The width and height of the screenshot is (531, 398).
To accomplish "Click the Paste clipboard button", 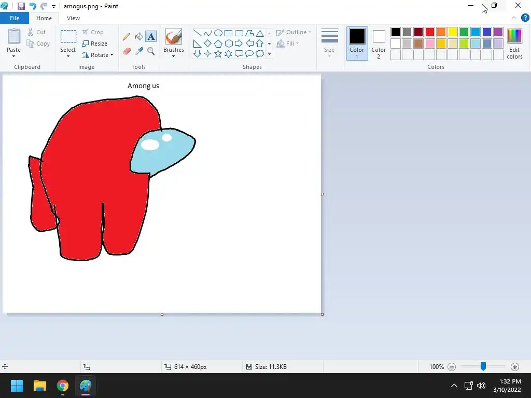I will [14, 36].
